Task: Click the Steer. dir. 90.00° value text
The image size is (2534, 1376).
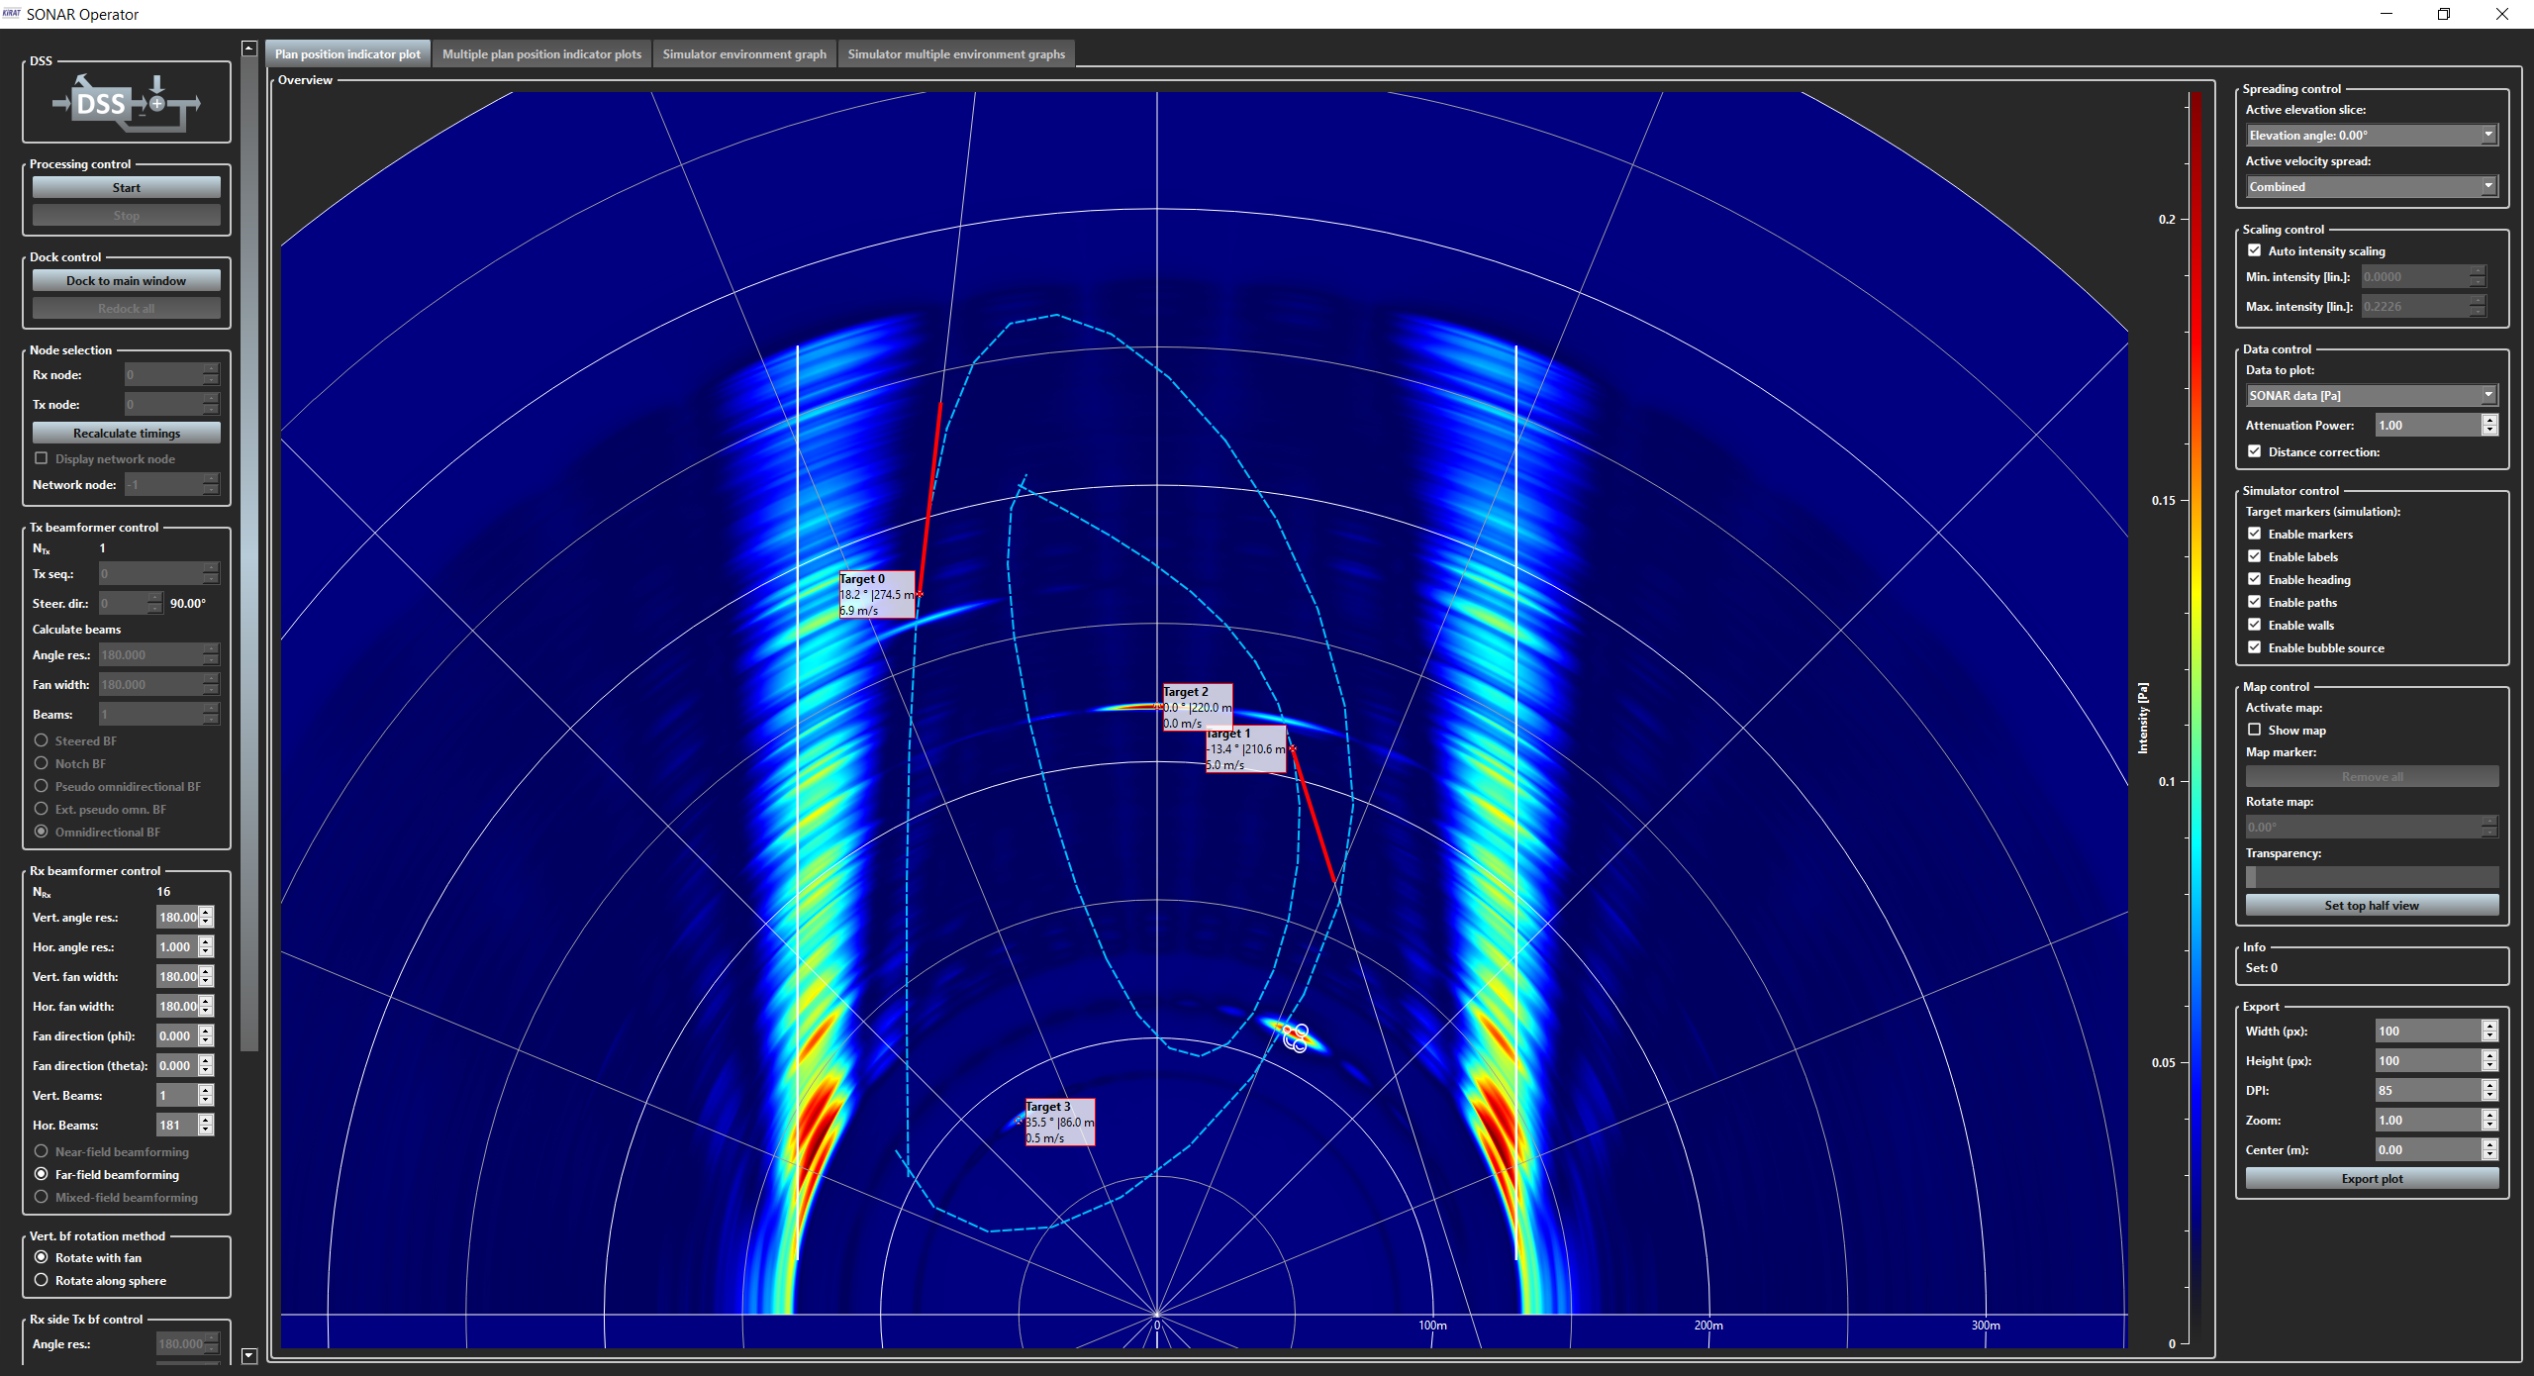Action: (188, 603)
